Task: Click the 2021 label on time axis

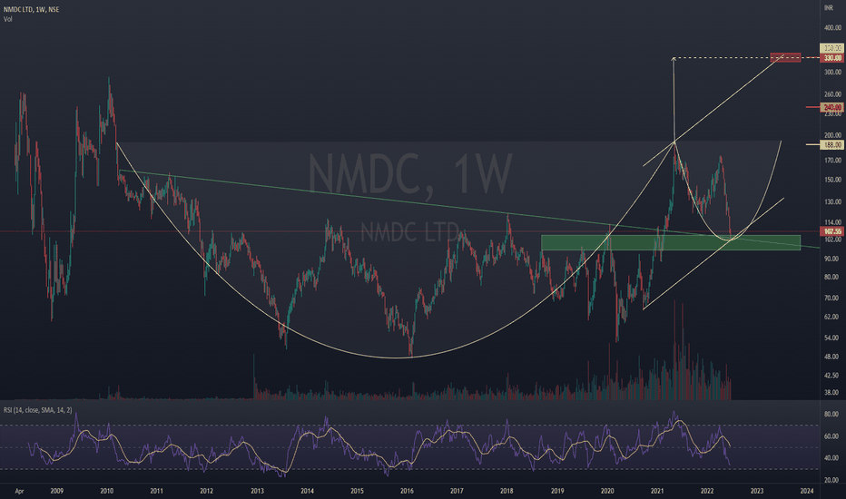Action: pos(657,491)
